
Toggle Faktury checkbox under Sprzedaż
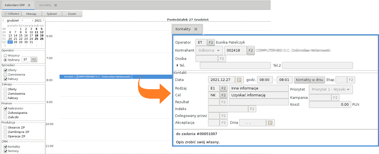(x=5, y=79)
